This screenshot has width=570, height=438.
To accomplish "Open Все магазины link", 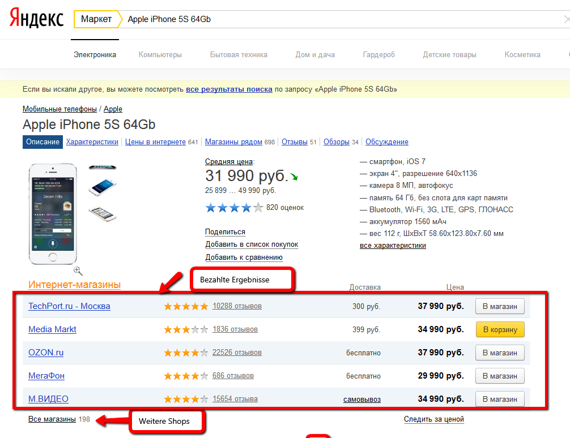I will (x=52, y=419).
